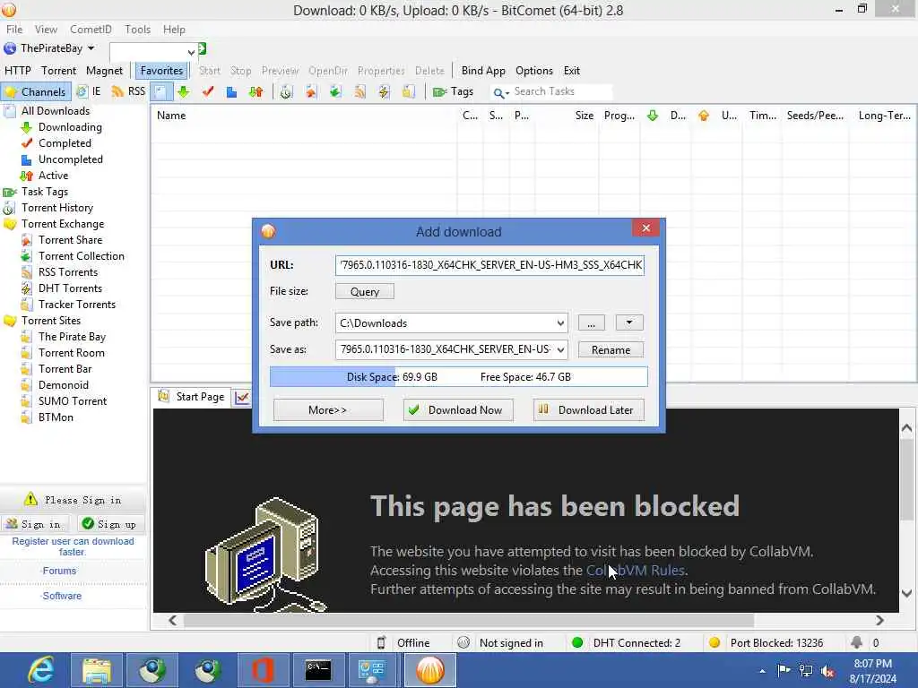The width and height of the screenshot is (918, 688).
Task: Open Options from the toolbar
Action: click(x=534, y=71)
